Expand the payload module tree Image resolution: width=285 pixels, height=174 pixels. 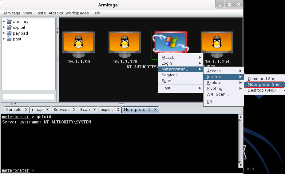pos(4,33)
